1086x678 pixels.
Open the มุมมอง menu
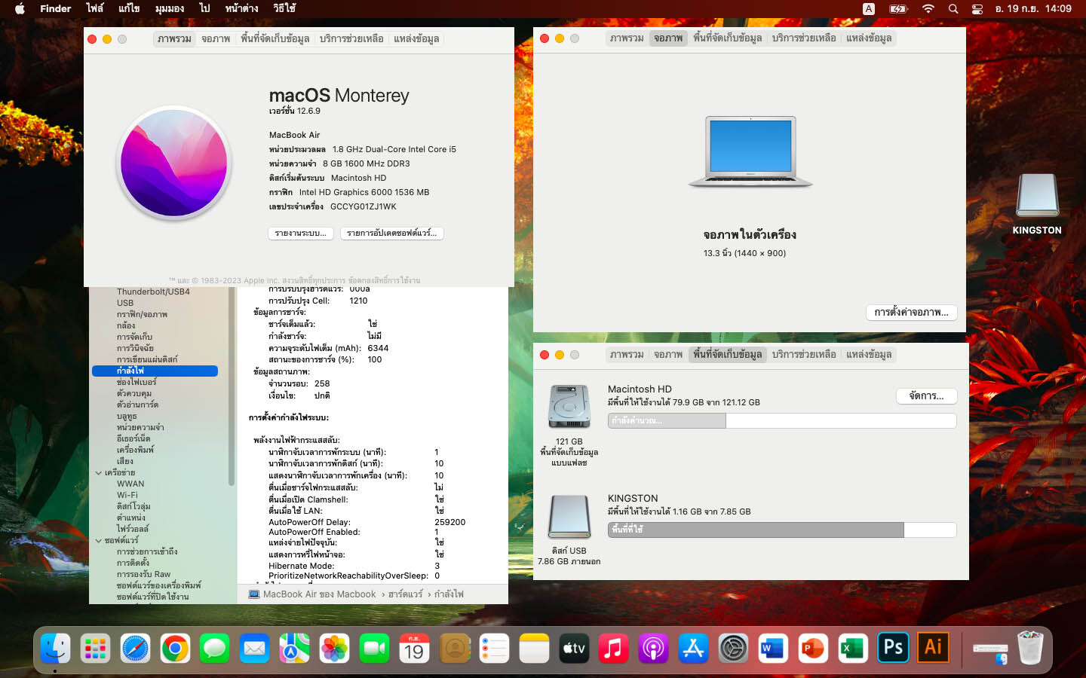coord(170,9)
